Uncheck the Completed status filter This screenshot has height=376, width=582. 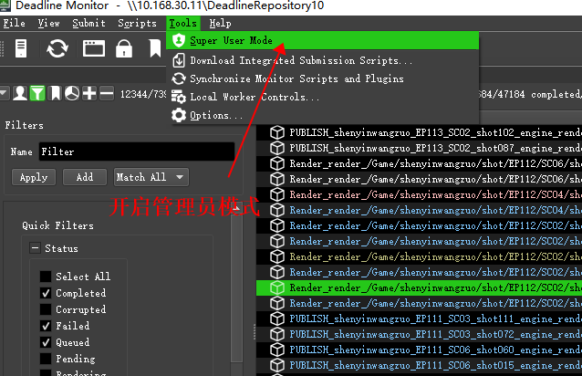[x=46, y=293]
